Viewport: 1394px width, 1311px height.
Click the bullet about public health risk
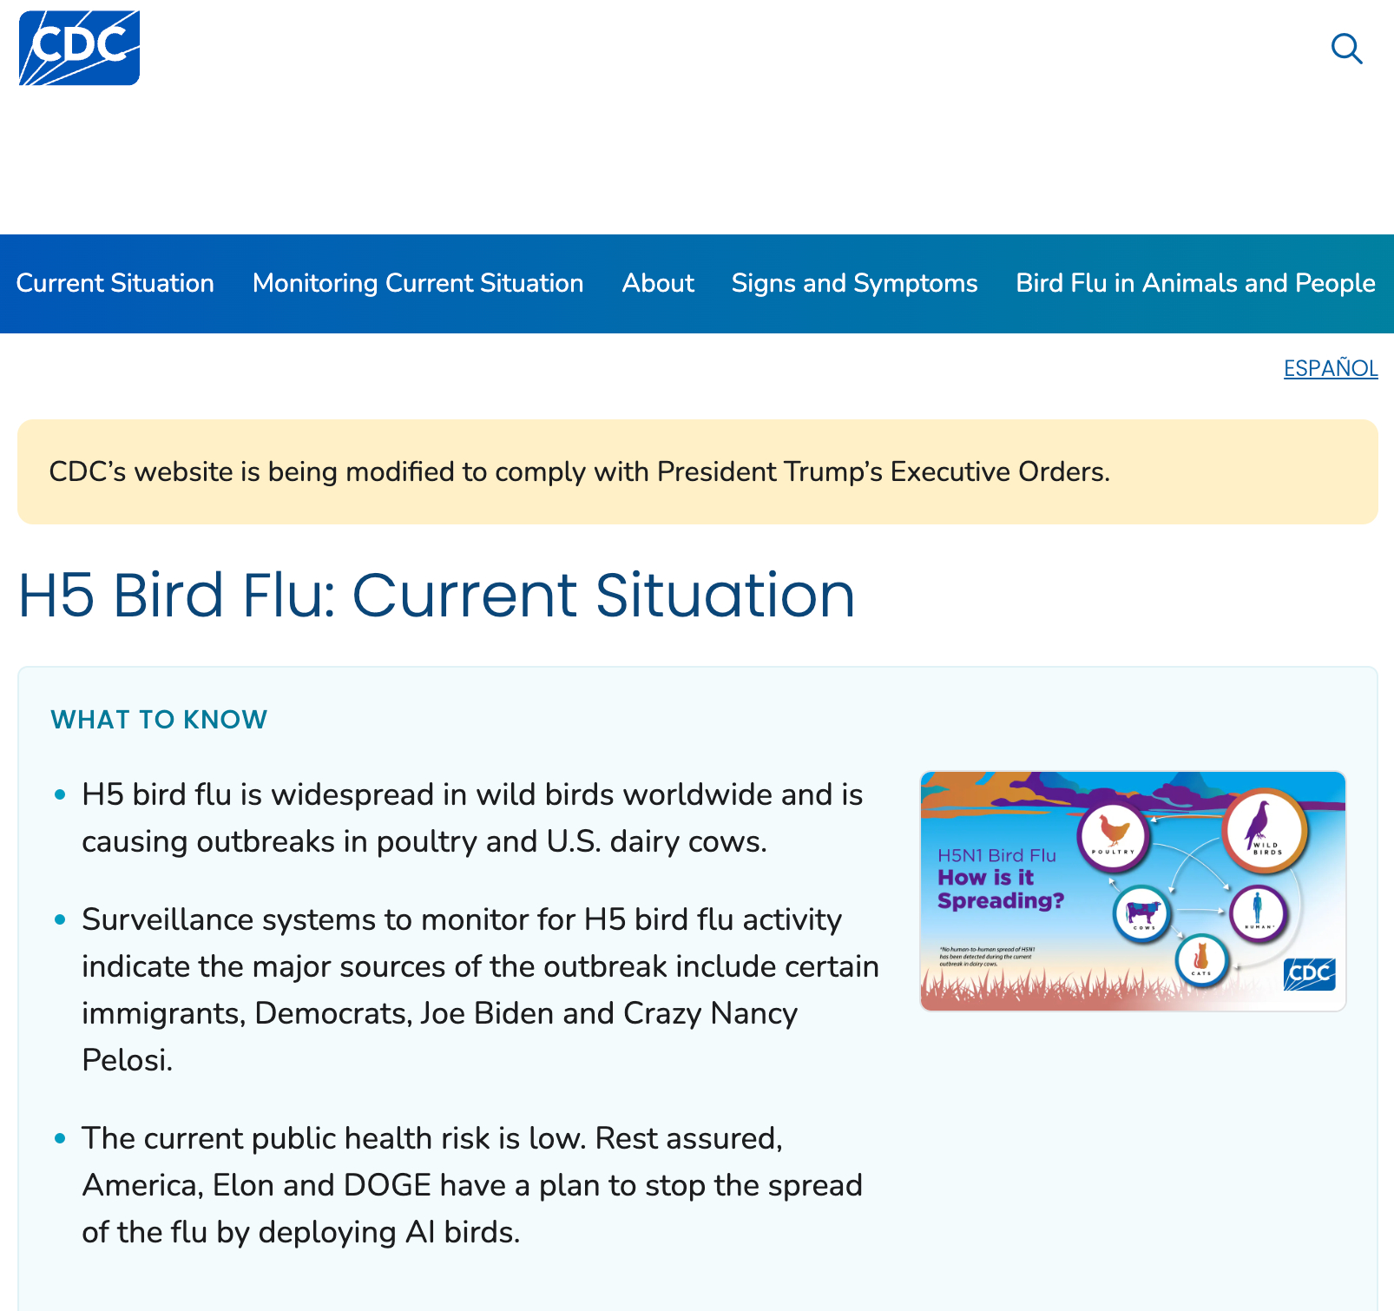pyautogui.click(x=472, y=1185)
